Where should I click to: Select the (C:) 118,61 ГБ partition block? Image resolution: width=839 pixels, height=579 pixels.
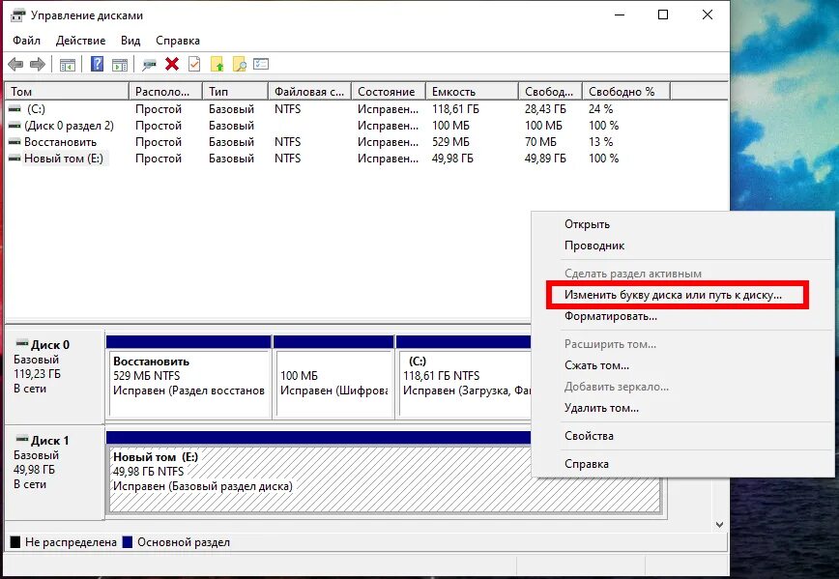click(463, 377)
